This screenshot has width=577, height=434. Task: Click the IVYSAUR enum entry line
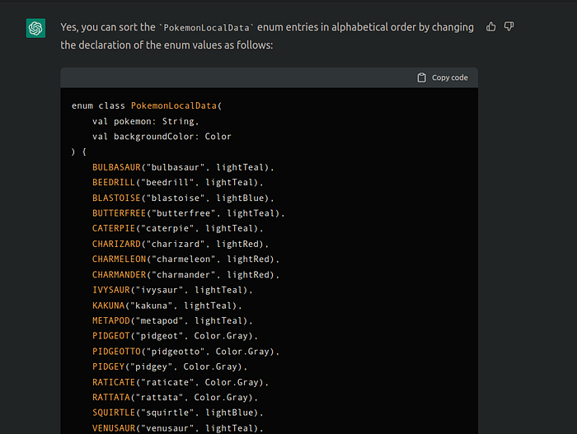coord(172,290)
